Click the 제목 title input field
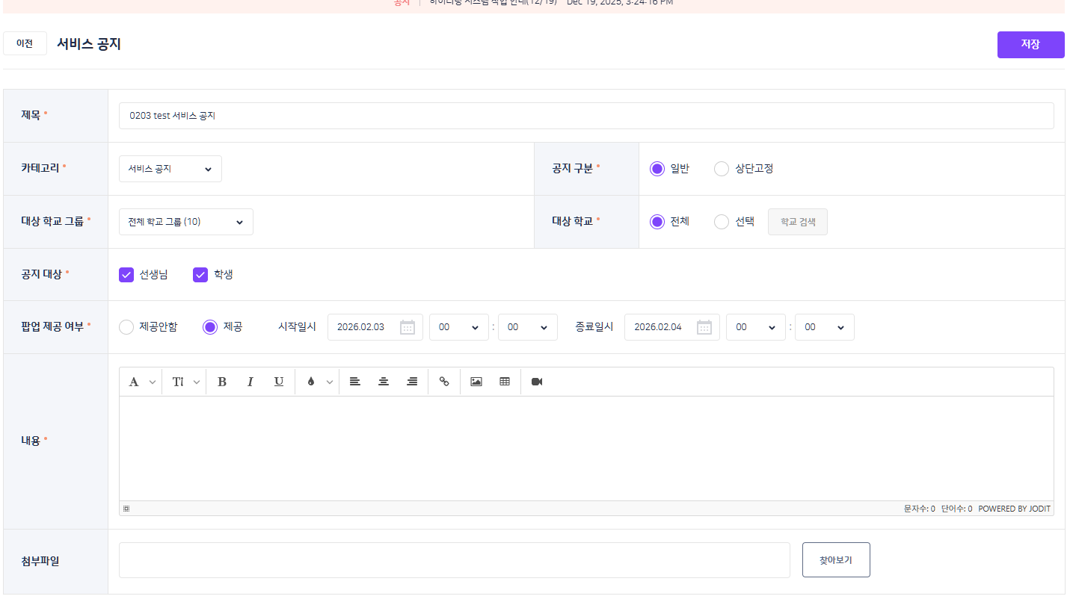This screenshot has width=1076, height=602. pyautogui.click(x=586, y=116)
